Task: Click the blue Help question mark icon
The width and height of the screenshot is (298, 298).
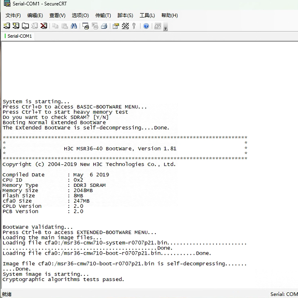Action: 146,26
